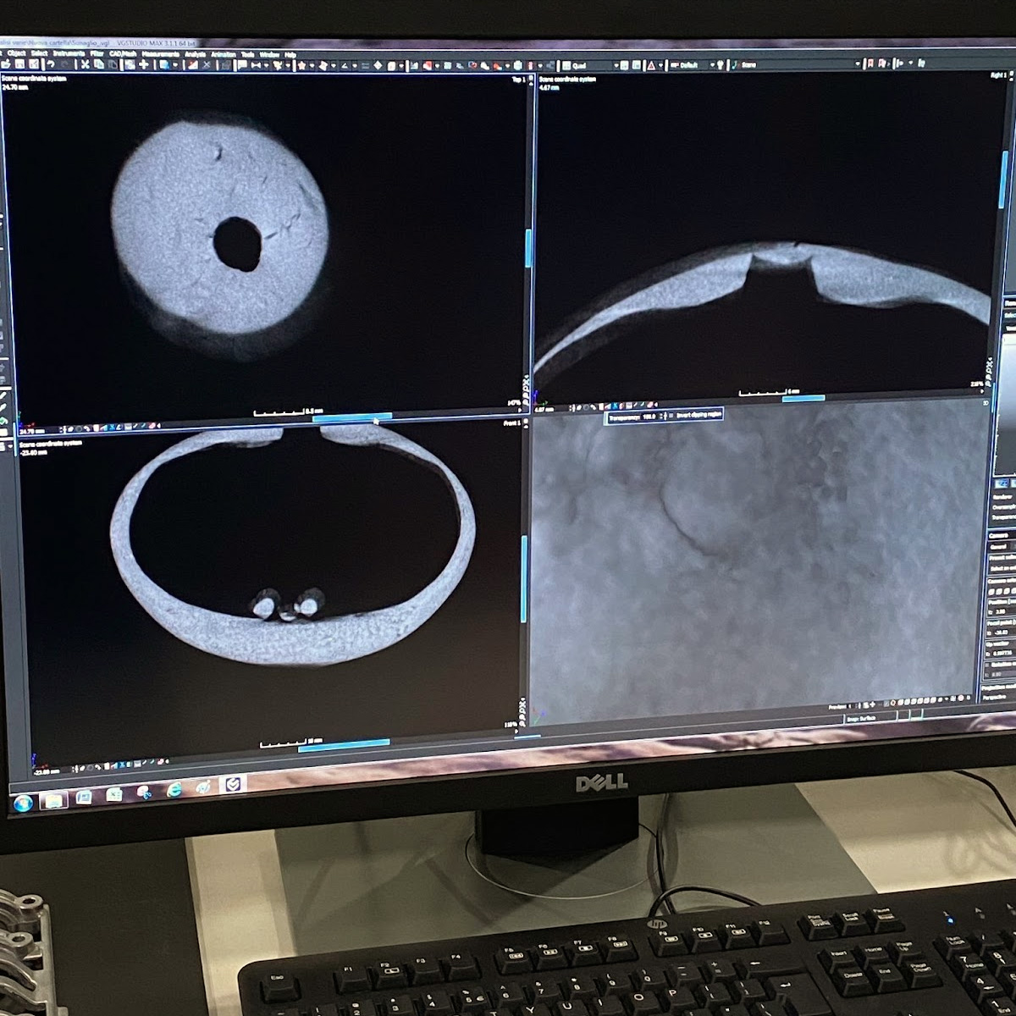1016x1016 pixels.
Task: Click the Delete X icon in toolbar
Action: click(x=207, y=64)
